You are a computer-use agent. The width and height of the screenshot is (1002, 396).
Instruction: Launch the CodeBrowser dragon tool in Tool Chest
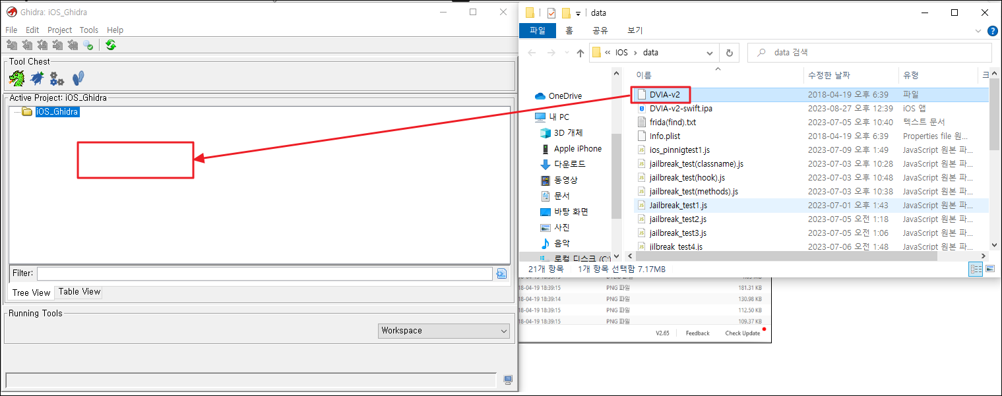[x=16, y=78]
